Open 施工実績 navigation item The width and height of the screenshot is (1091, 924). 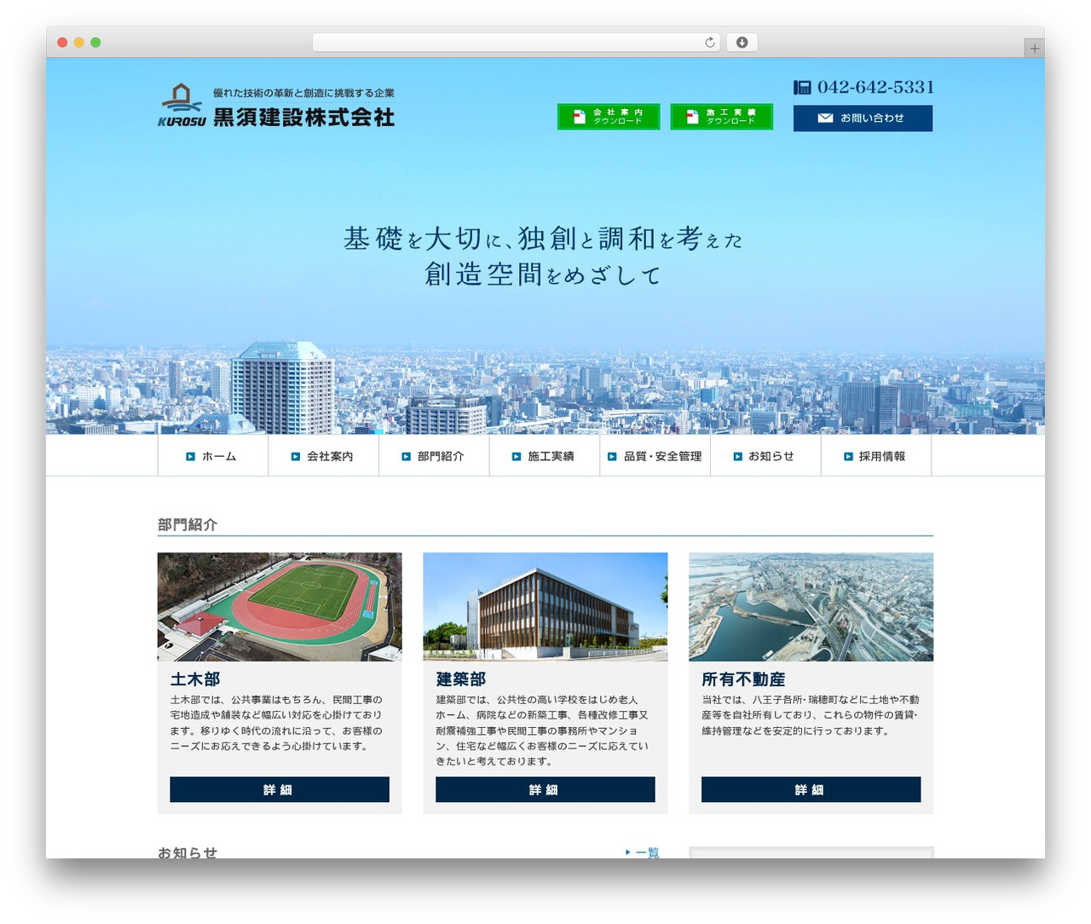click(545, 456)
